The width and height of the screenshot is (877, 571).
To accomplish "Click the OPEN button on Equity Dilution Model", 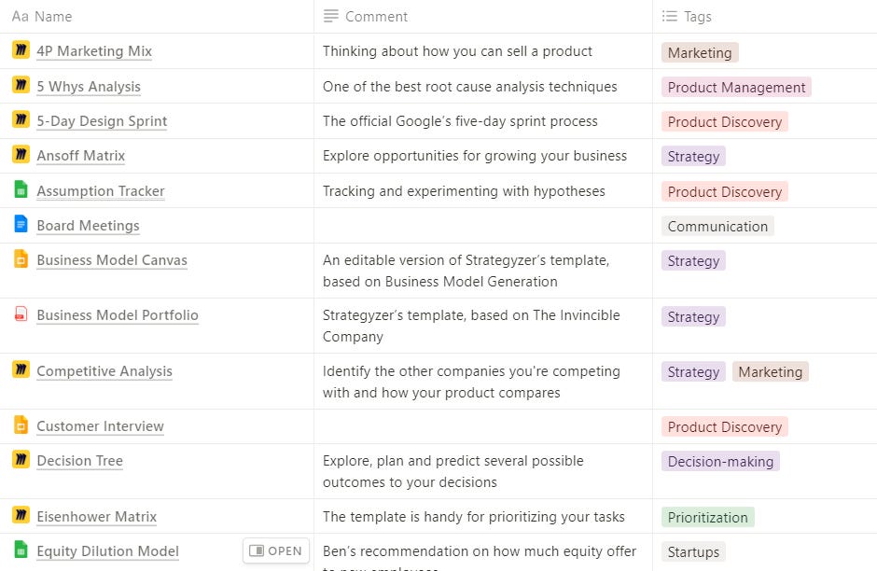I will pyautogui.click(x=276, y=550).
